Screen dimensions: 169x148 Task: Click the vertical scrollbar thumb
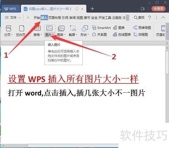167,62
